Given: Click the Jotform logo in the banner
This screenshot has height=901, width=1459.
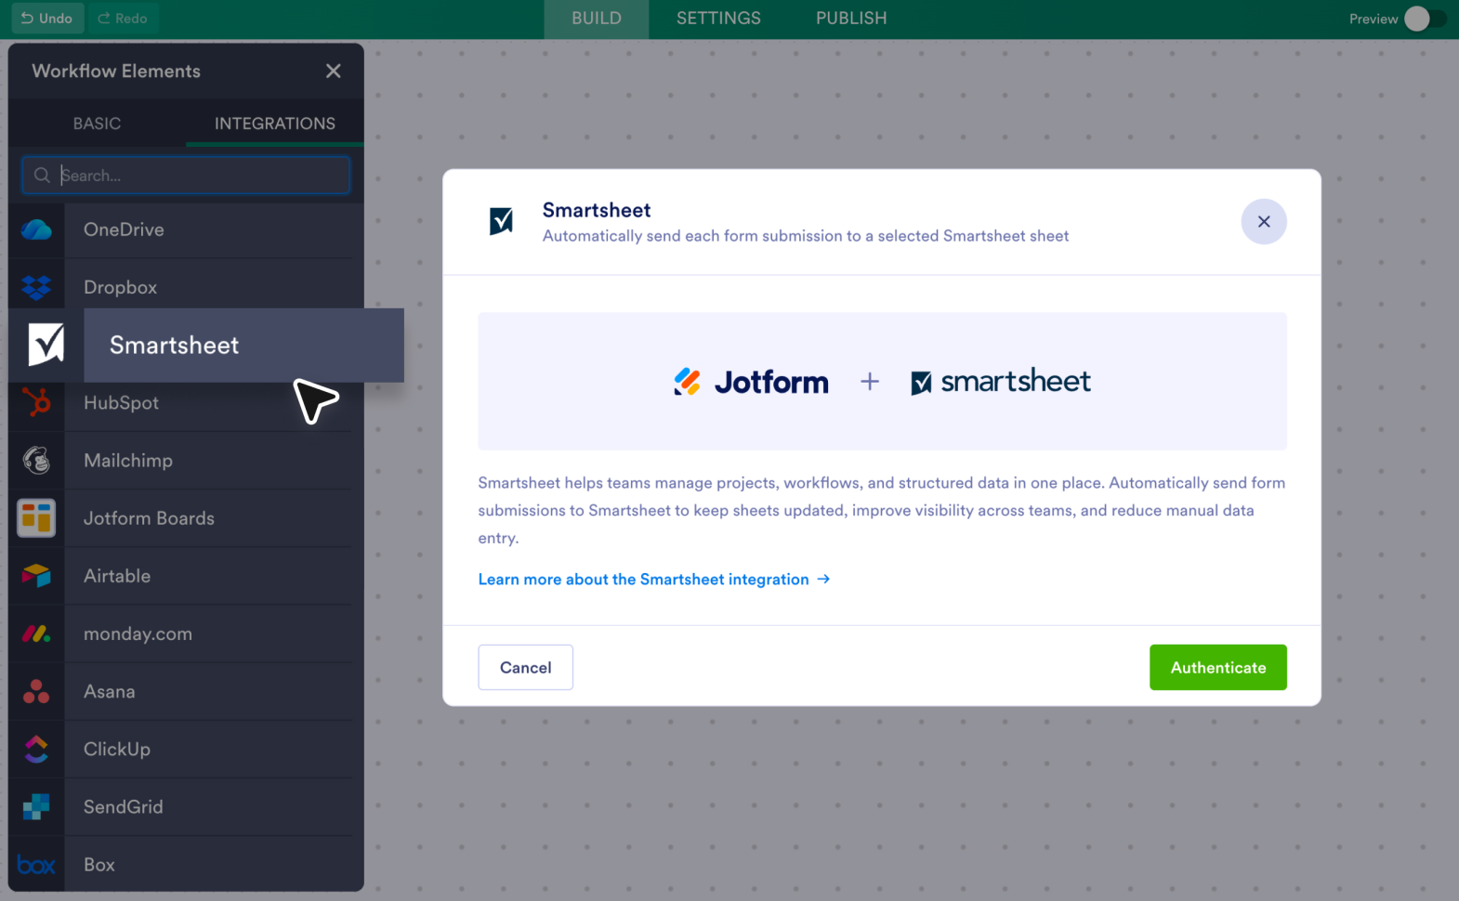Looking at the screenshot, I should pyautogui.click(x=751, y=382).
